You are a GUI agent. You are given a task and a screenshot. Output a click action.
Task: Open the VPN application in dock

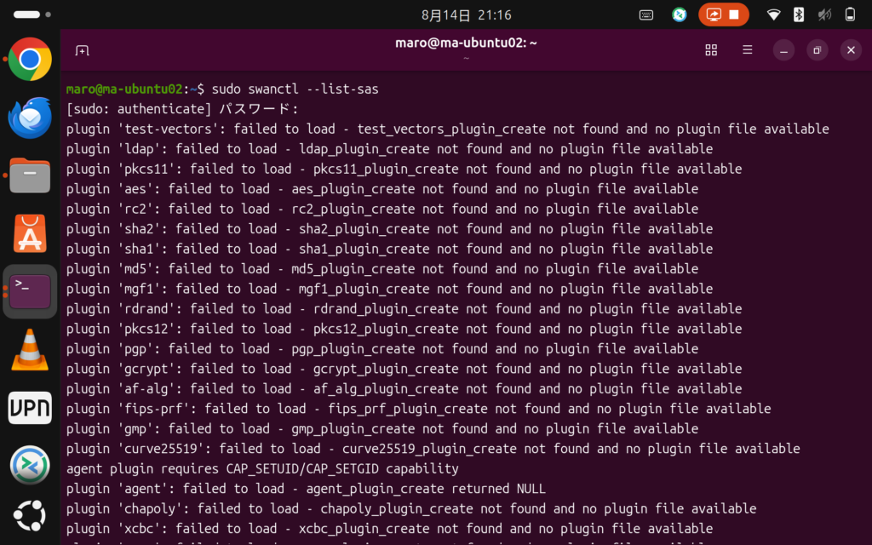[x=30, y=408]
